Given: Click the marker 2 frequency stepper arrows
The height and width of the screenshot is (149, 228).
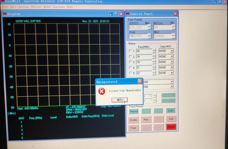Looking at the screenshot, I should pos(154,57).
